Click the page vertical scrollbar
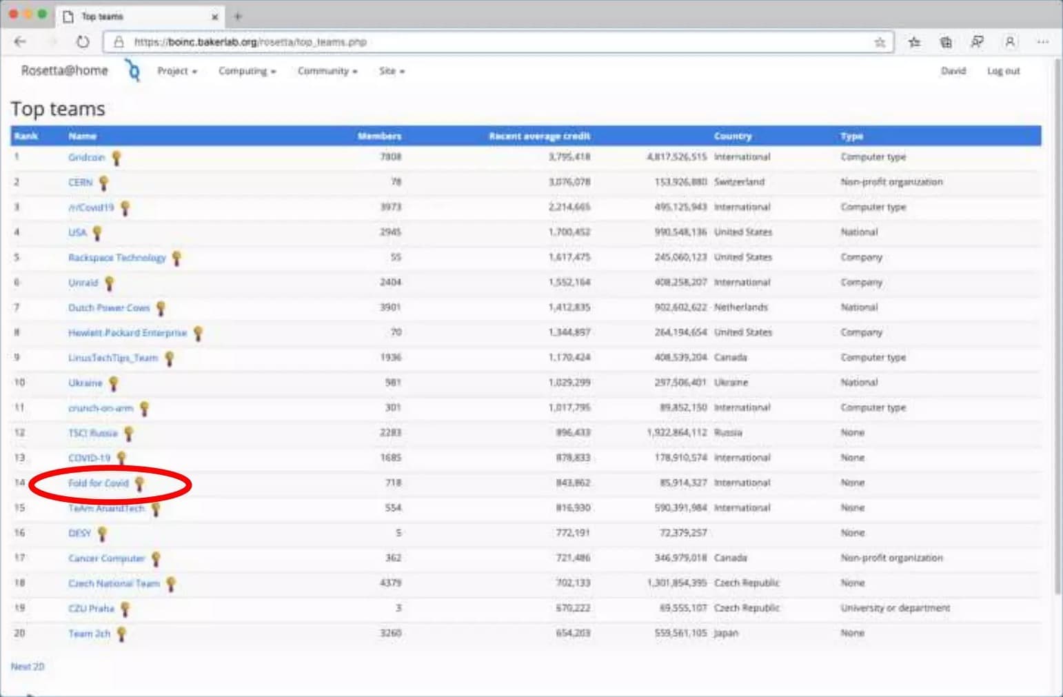 click(1058, 327)
